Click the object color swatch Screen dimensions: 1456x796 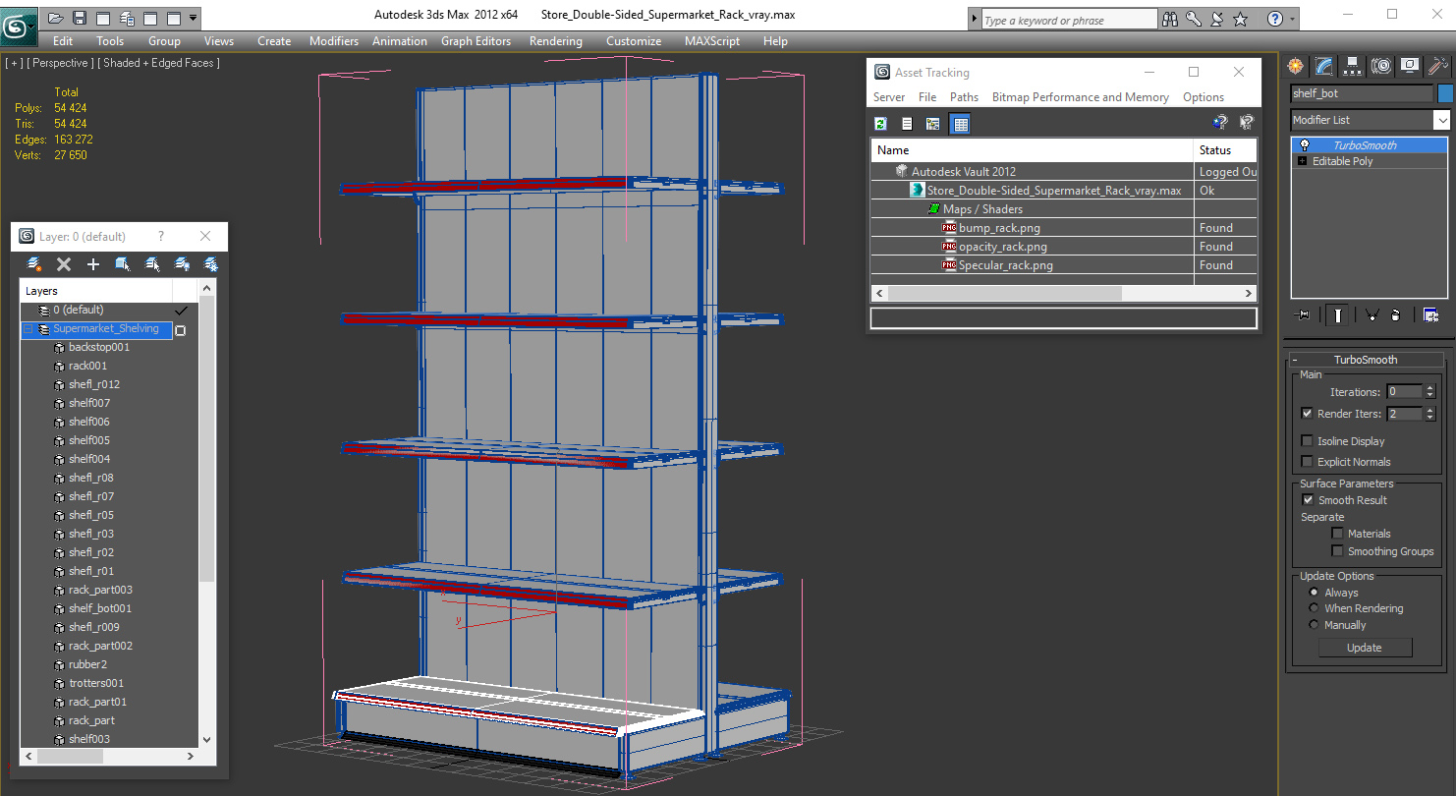coord(1444,93)
